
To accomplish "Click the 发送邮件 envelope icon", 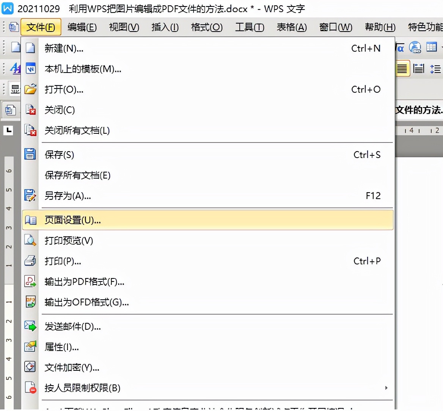I will coord(30,326).
